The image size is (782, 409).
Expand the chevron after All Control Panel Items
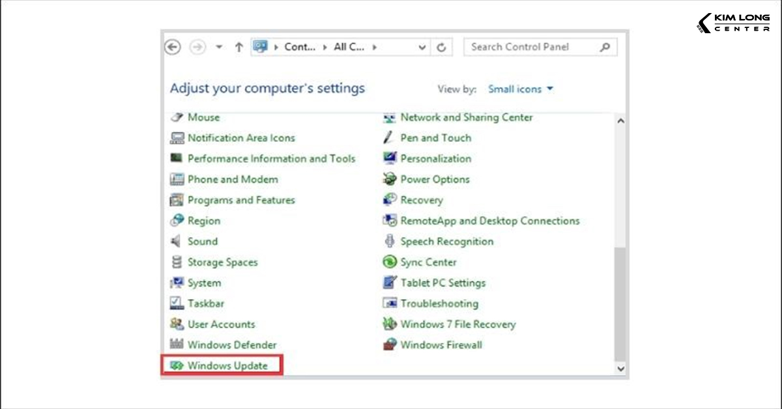click(x=375, y=47)
